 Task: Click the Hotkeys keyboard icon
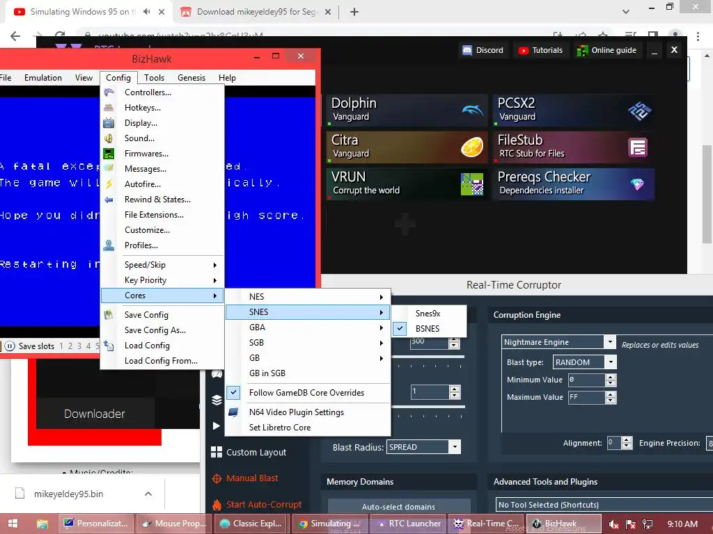(x=109, y=108)
